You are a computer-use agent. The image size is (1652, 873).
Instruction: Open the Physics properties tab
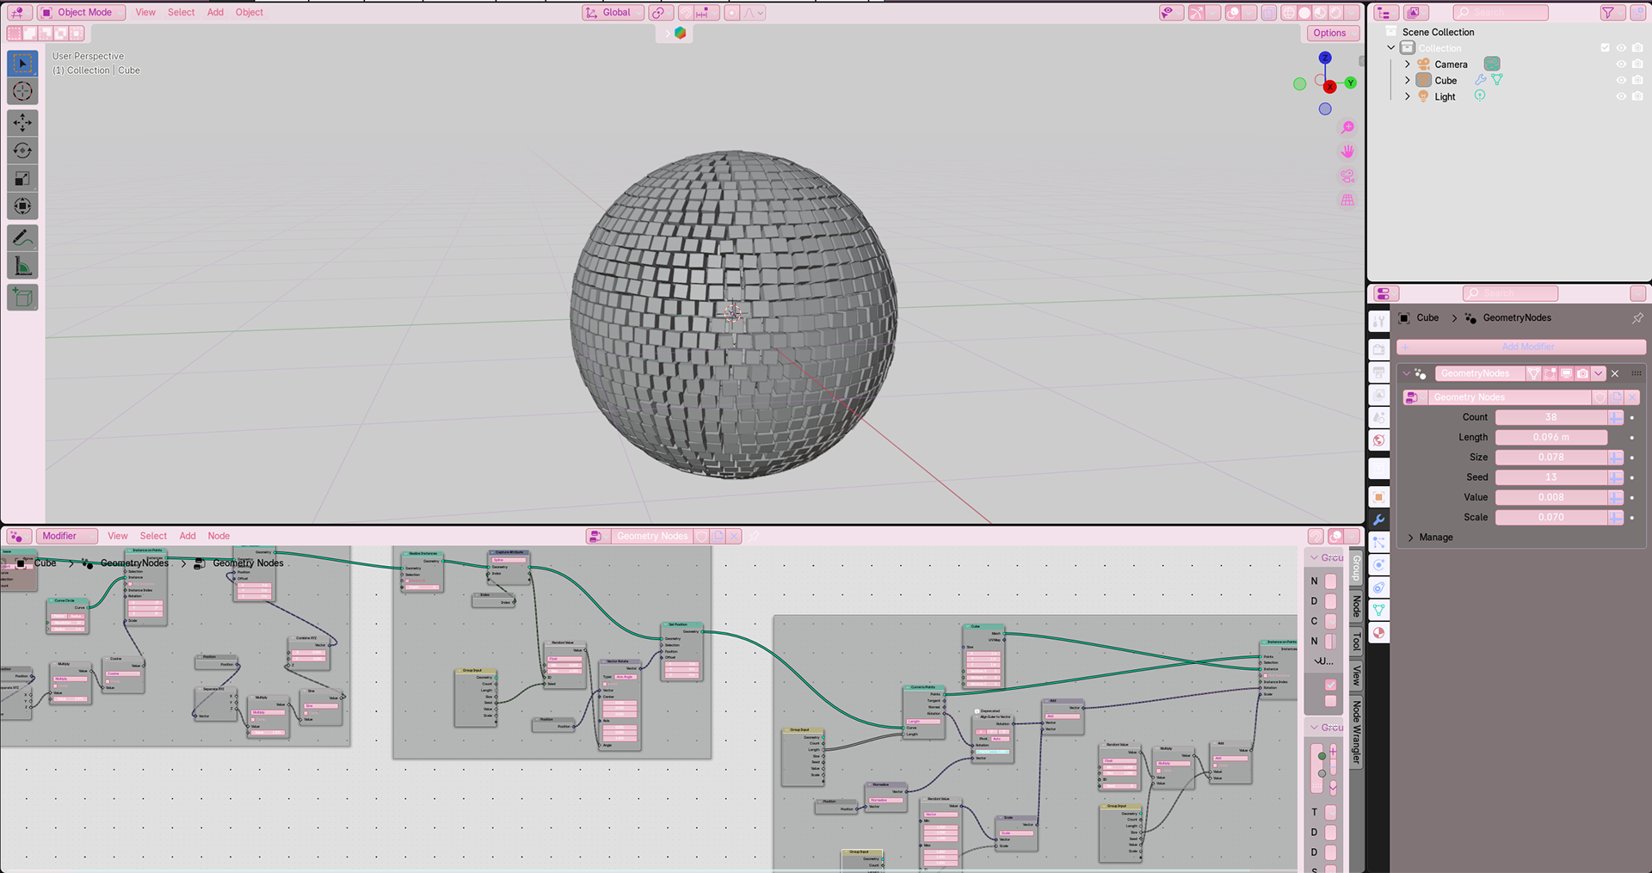(1379, 565)
